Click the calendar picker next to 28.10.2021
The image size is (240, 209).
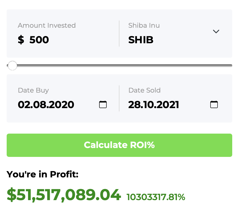[x=214, y=105]
